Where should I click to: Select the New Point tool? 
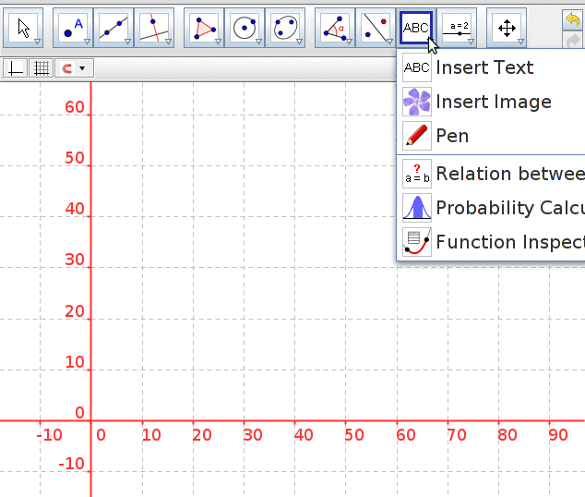(73, 28)
